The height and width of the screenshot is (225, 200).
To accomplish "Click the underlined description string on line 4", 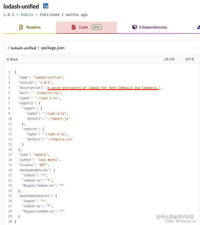I will (x=103, y=88).
